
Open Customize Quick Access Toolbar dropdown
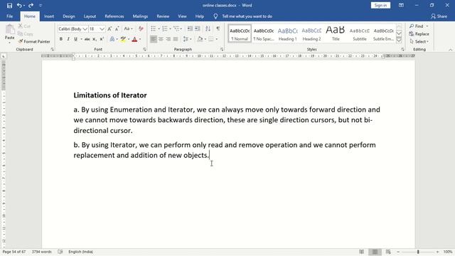[x=41, y=6]
